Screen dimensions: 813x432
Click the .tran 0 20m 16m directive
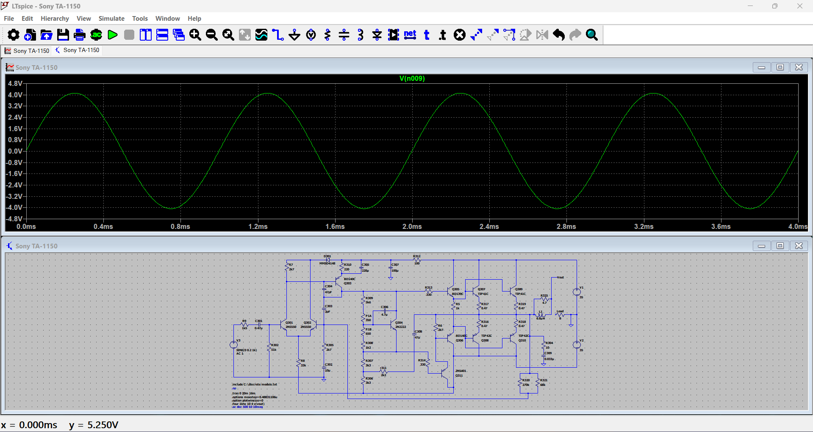[x=243, y=393]
